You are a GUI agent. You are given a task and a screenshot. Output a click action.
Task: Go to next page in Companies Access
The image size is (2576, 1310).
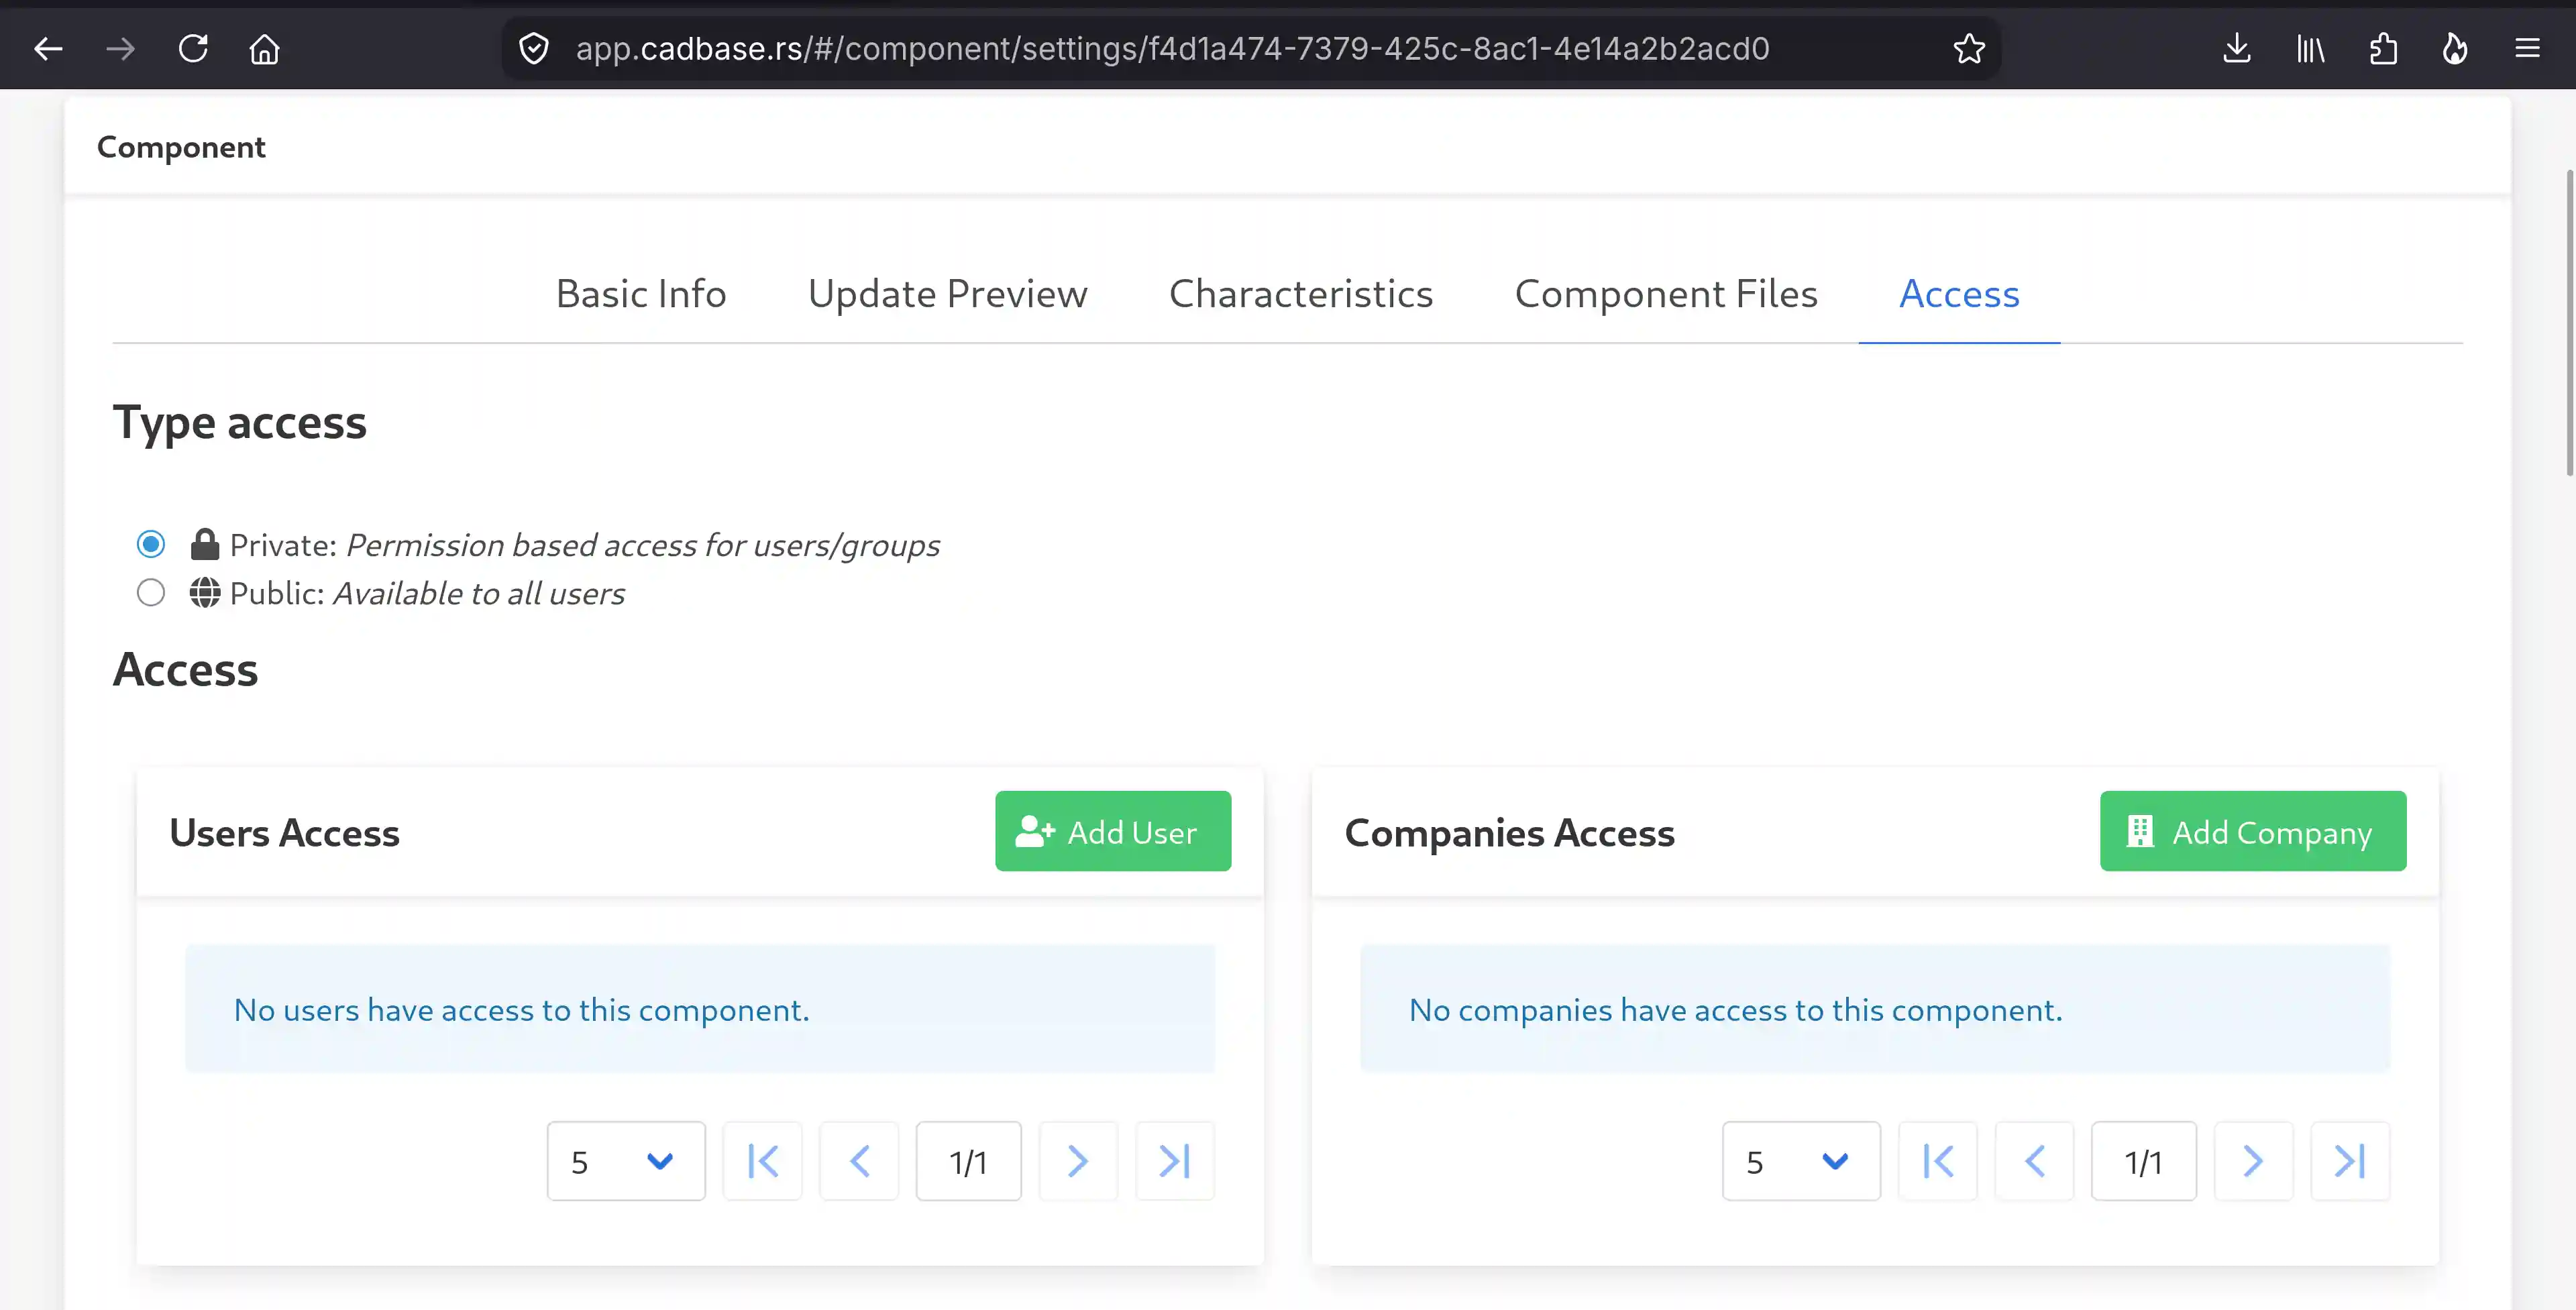(2253, 1161)
